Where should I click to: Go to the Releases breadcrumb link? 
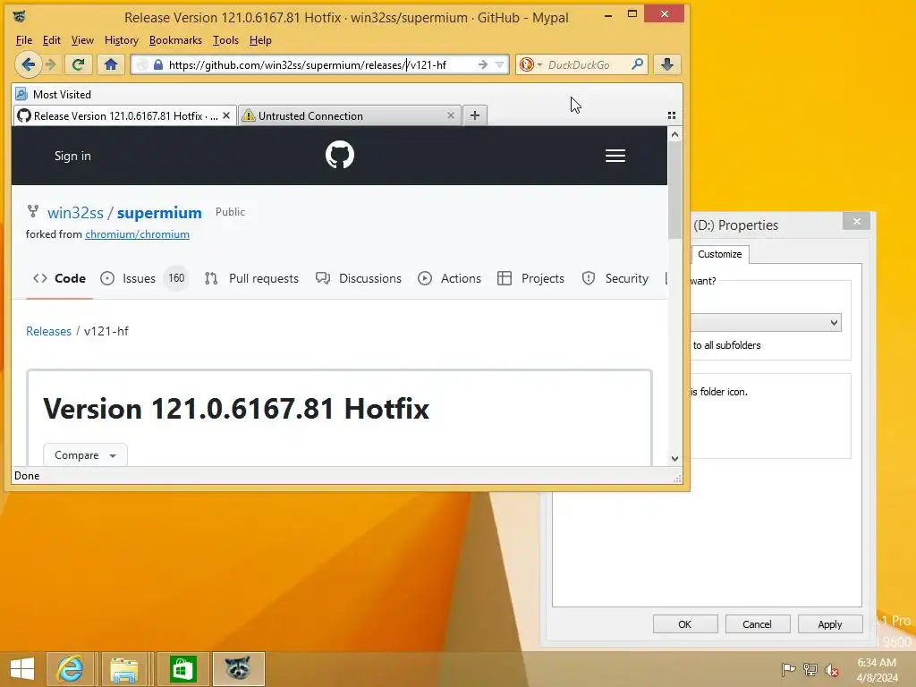[48, 331]
